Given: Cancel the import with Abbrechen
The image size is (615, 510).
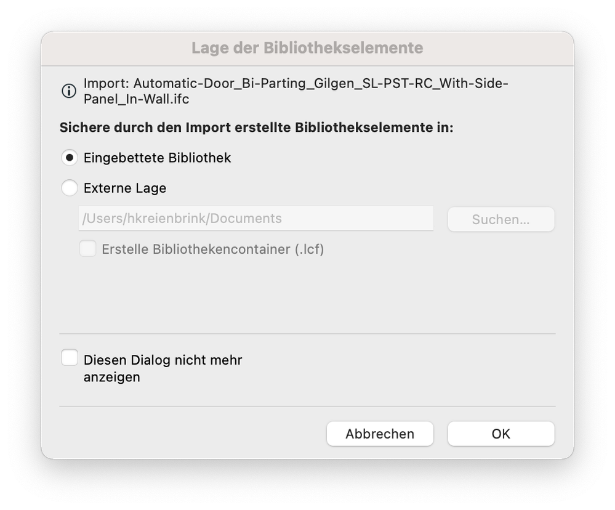Looking at the screenshot, I should (380, 434).
